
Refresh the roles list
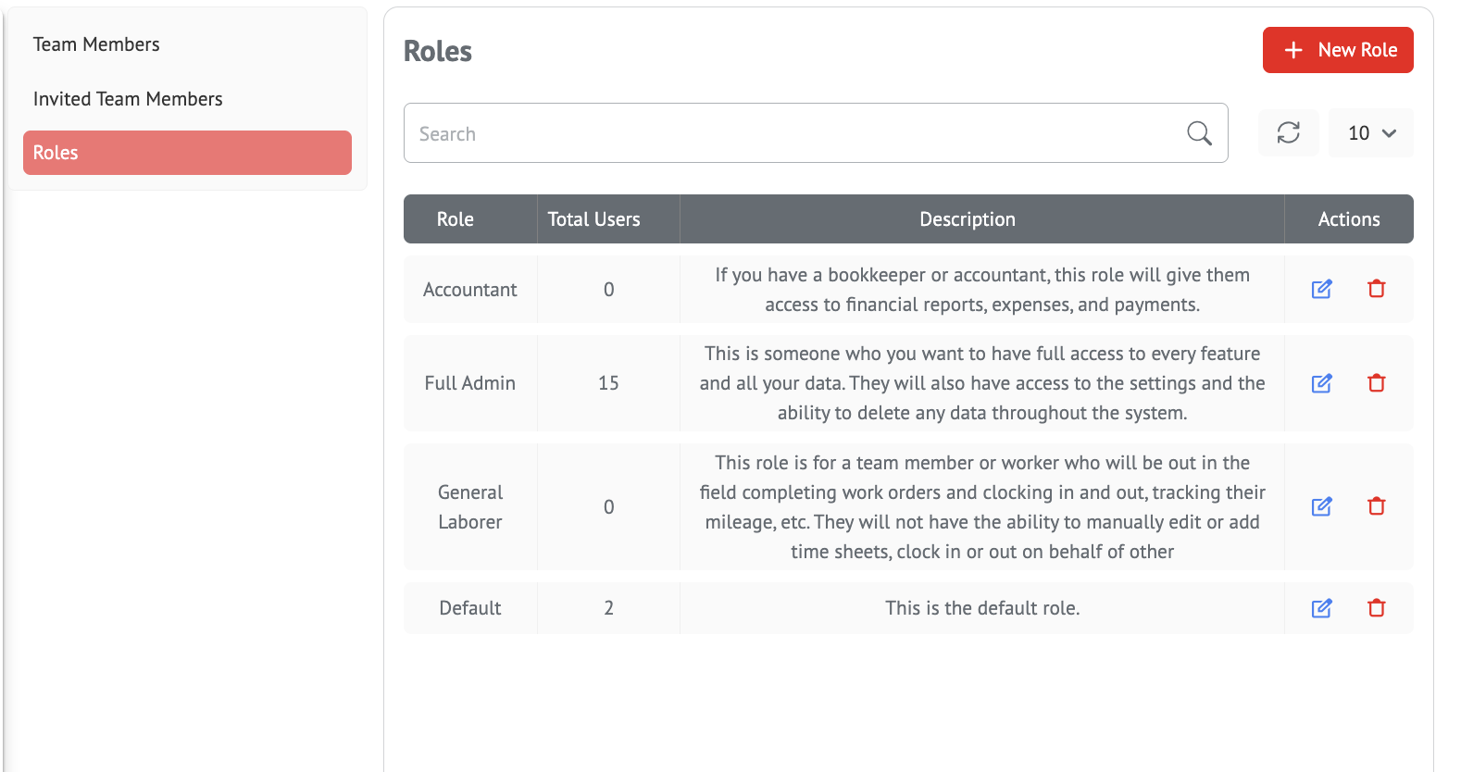(1288, 133)
